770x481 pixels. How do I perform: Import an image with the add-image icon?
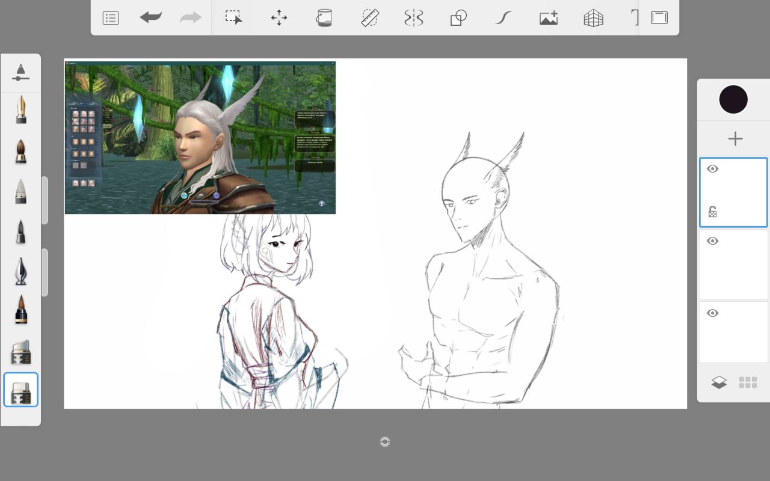click(x=549, y=18)
